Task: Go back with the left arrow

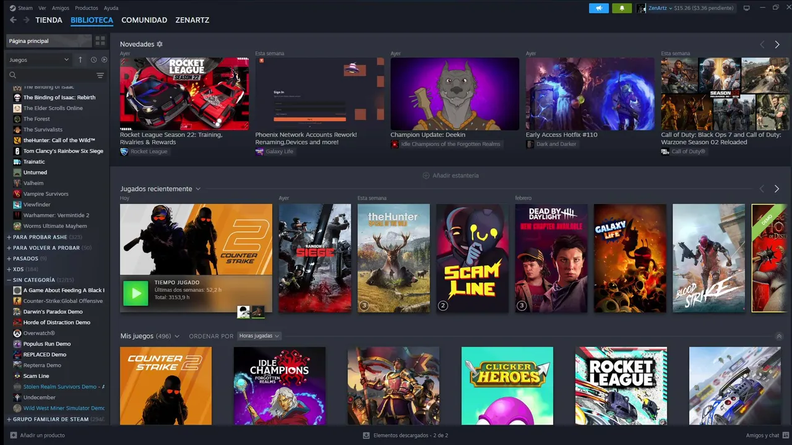Action: pyautogui.click(x=13, y=20)
